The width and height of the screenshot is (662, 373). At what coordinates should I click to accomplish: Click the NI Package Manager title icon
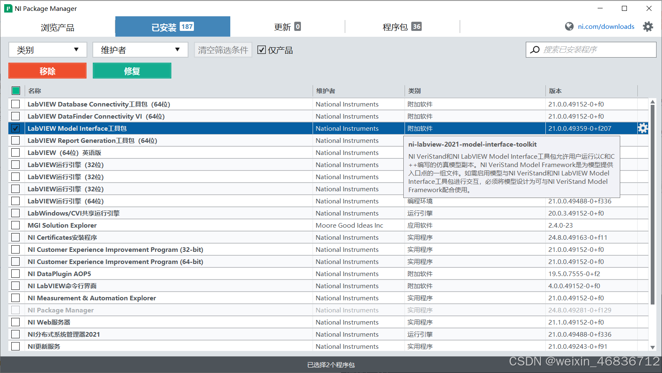click(8, 8)
